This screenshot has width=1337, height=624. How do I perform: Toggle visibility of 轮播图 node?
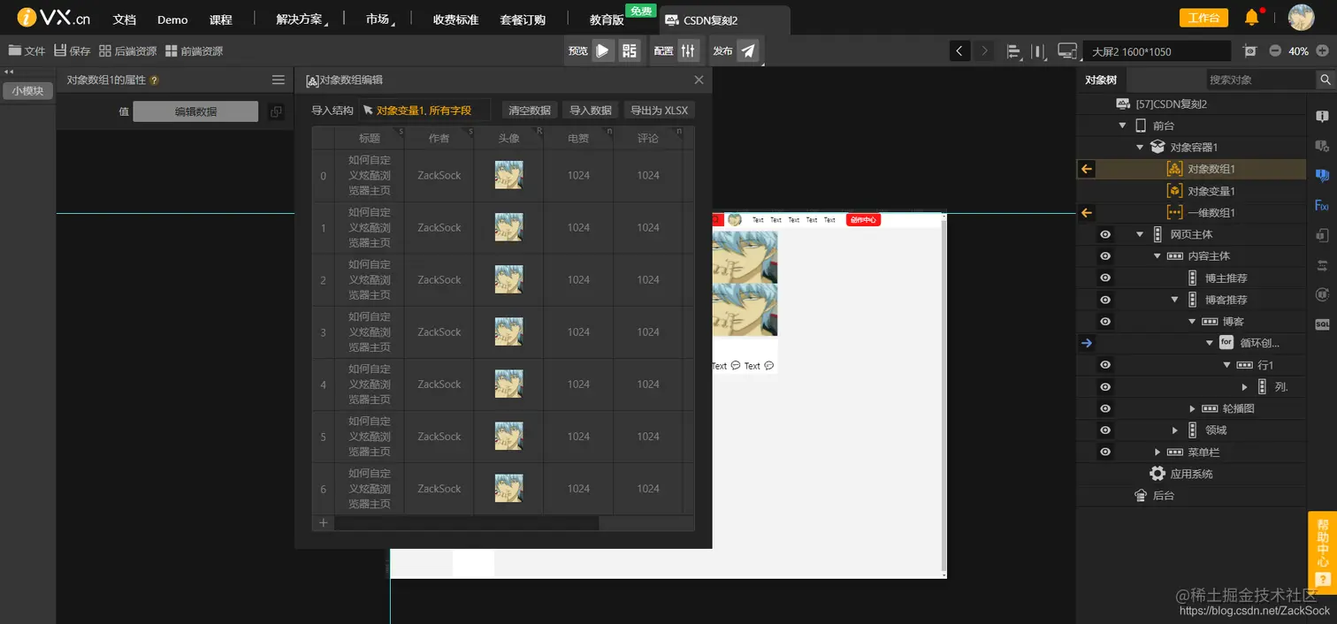pos(1104,408)
